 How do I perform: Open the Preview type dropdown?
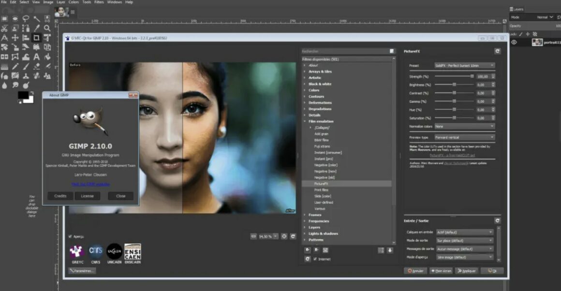click(x=464, y=137)
